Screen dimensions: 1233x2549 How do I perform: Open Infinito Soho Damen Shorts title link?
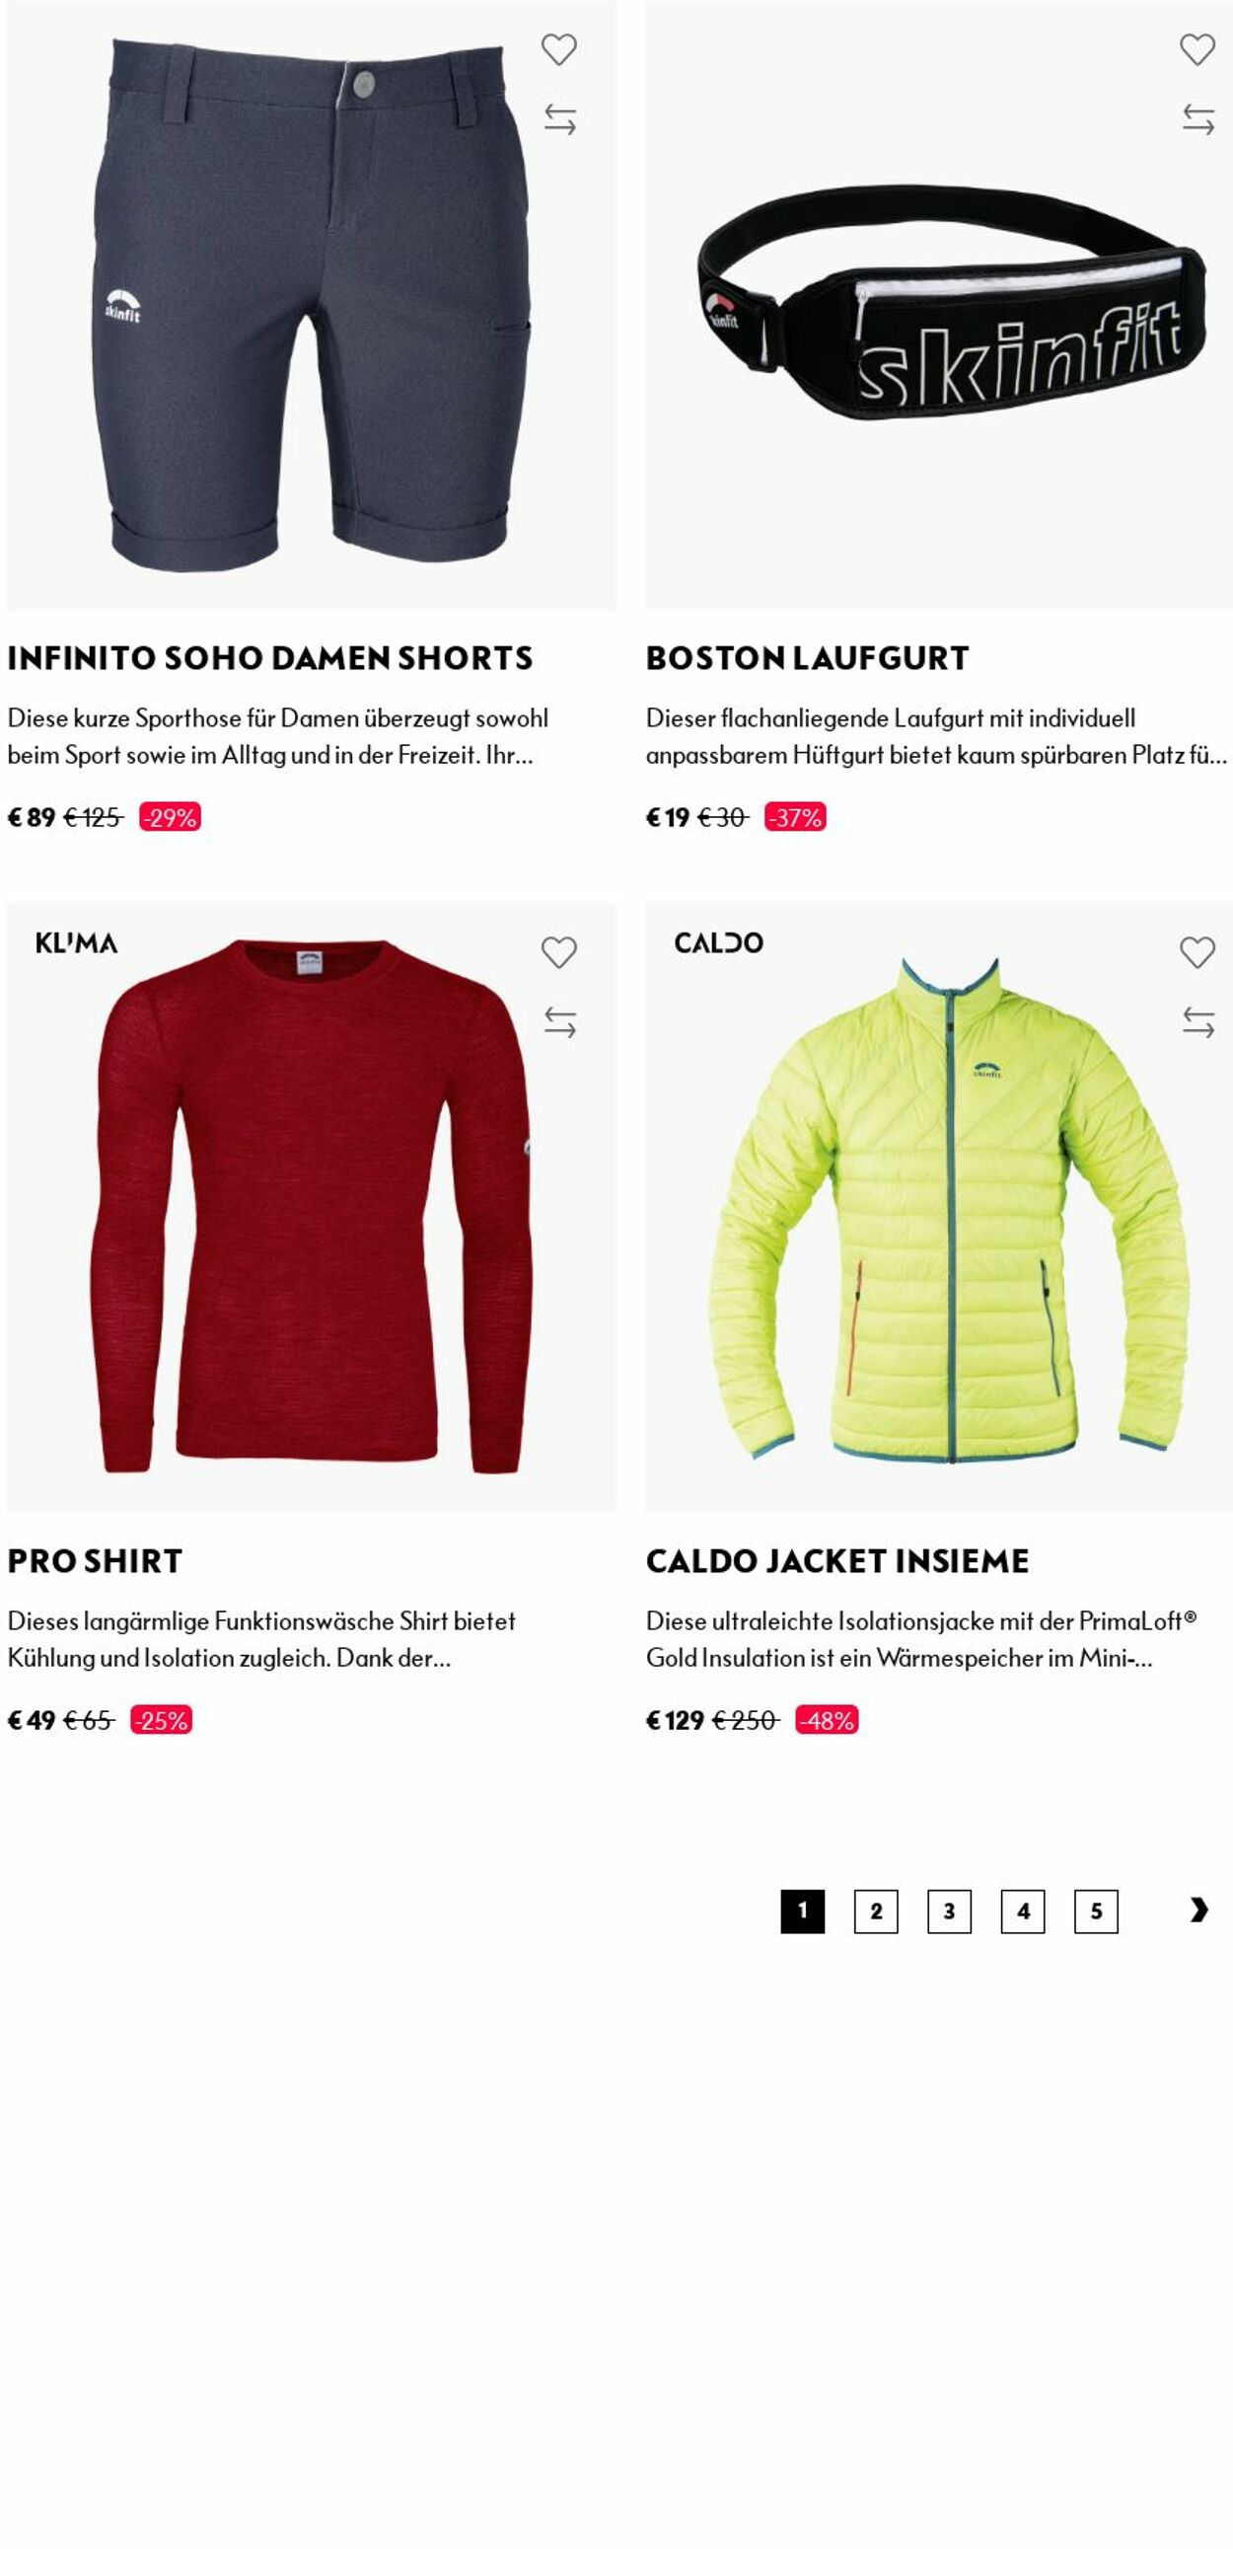pos(270,658)
